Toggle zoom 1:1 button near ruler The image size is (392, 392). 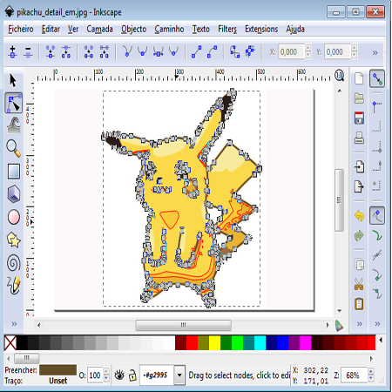click(x=339, y=76)
